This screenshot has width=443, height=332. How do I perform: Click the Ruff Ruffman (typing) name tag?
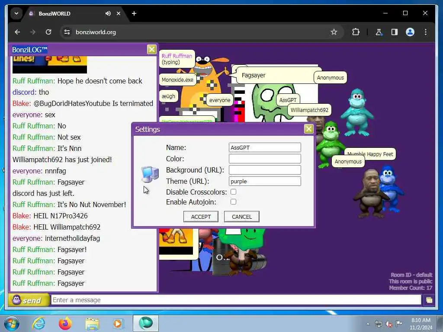(x=177, y=59)
